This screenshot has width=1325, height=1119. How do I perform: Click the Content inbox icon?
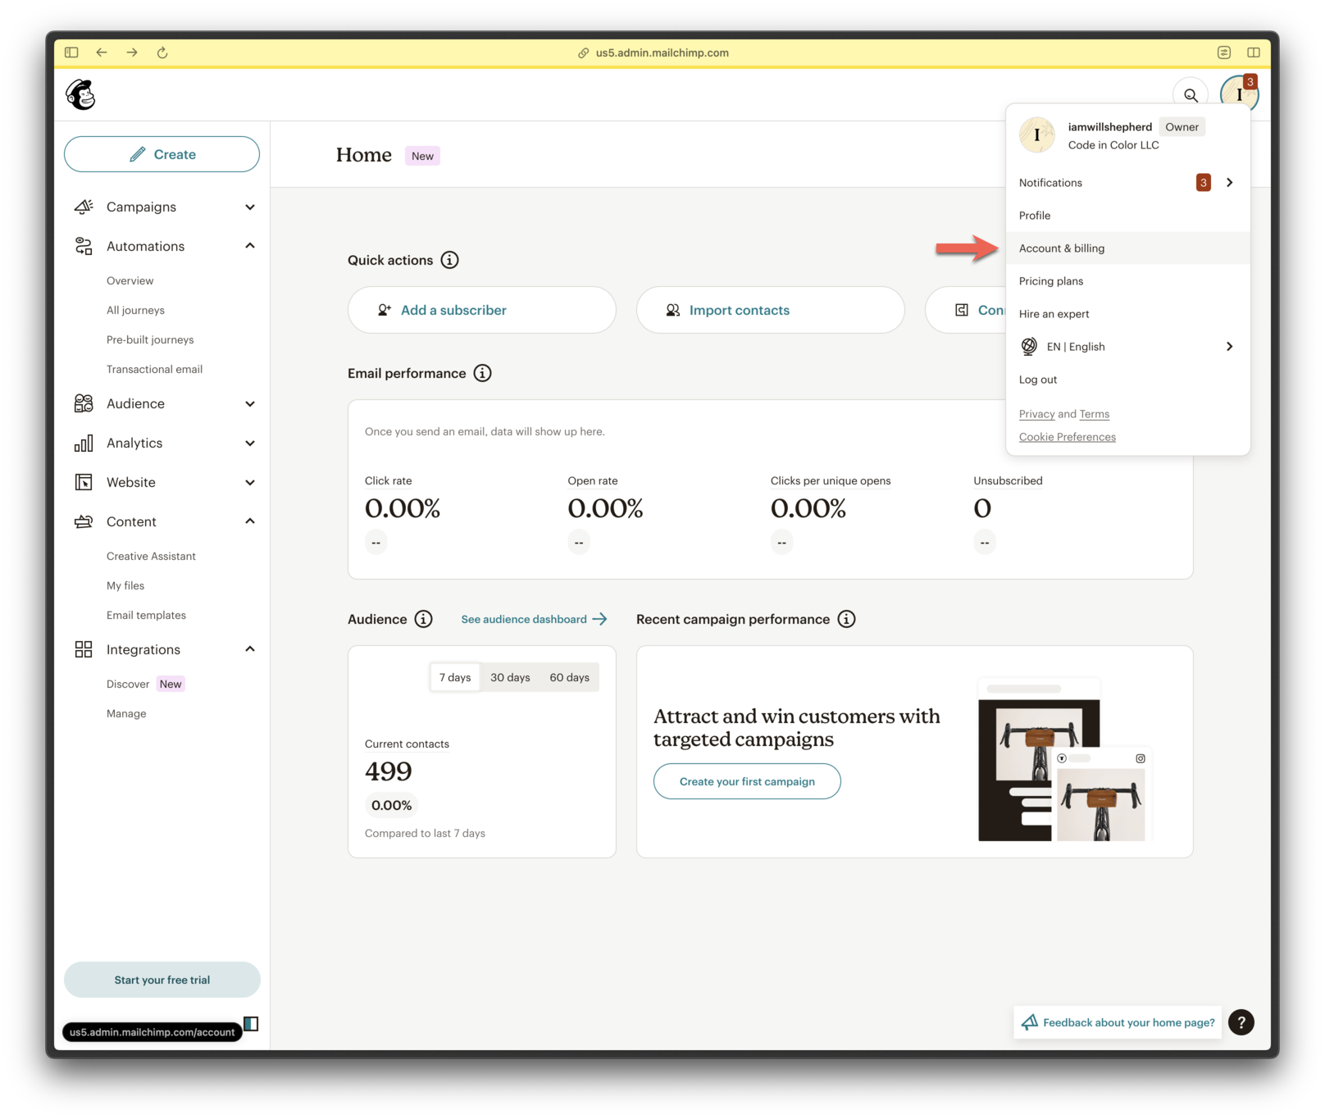click(84, 521)
